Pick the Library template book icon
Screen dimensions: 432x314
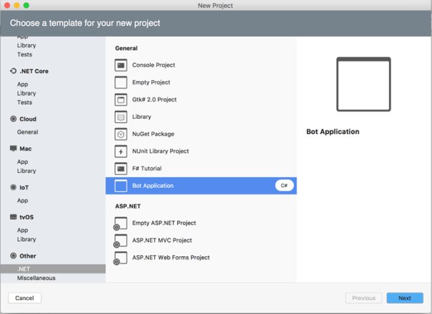[121, 117]
